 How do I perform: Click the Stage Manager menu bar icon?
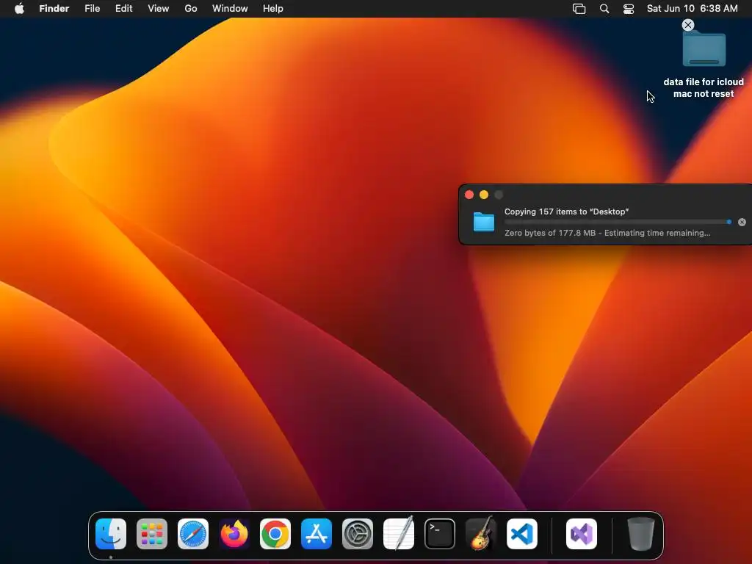pyautogui.click(x=579, y=9)
